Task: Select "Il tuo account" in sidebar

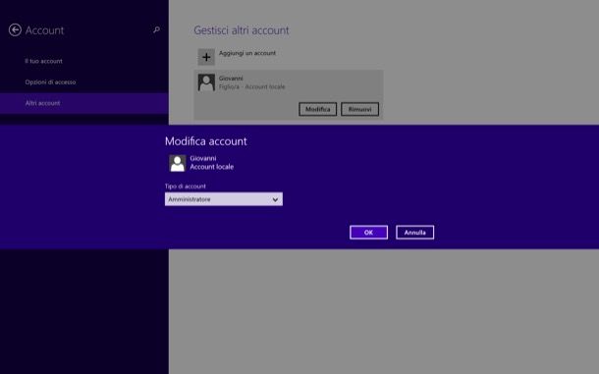Action: 43,61
